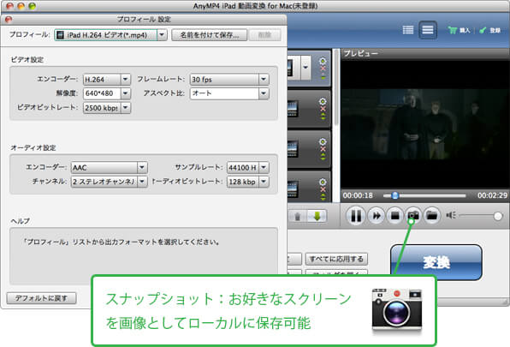Open the video エンコーダー H.264 dropdown
This screenshot has width=510, height=347.
click(x=125, y=79)
